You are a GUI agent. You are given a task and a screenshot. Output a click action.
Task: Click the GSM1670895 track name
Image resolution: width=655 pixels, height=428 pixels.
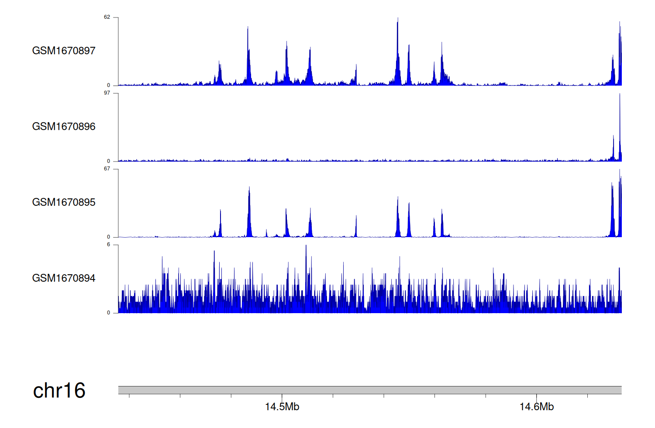point(64,202)
